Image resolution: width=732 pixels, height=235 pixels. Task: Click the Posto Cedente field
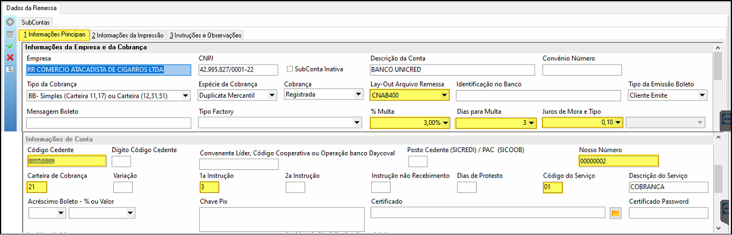point(417,161)
